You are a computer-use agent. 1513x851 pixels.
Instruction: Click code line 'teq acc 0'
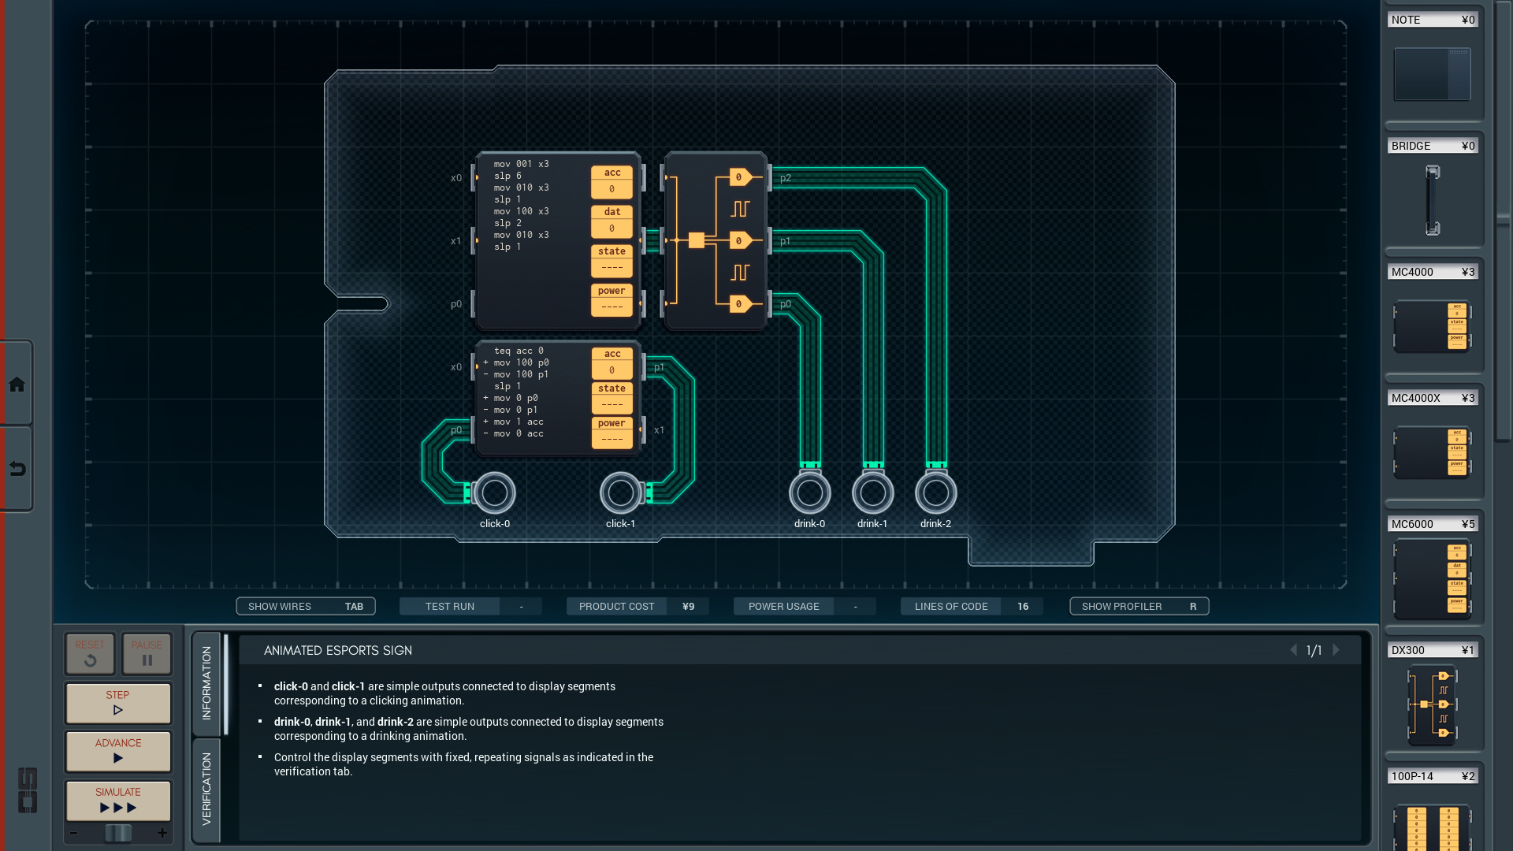(519, 351)
